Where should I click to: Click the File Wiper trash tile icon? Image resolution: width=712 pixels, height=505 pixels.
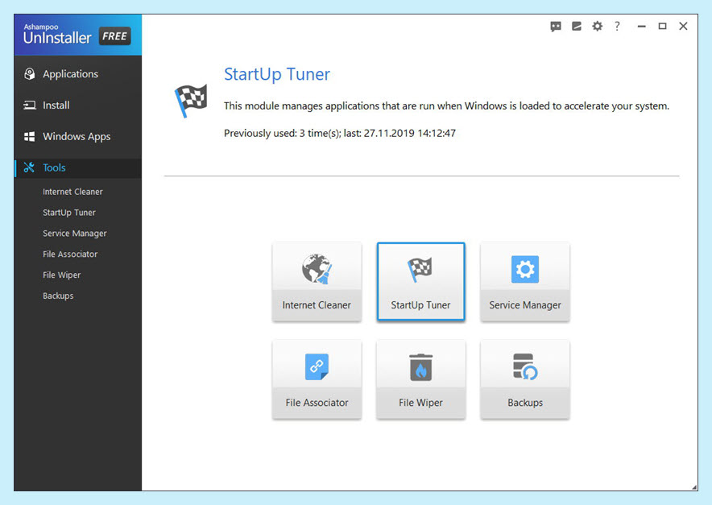(x=421, y=367)
